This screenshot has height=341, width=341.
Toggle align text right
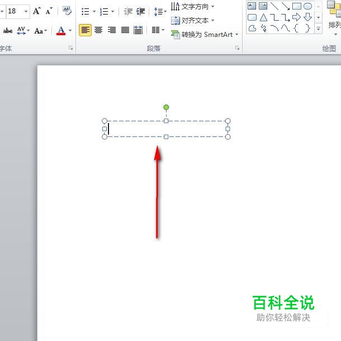(x=112, y=30)
